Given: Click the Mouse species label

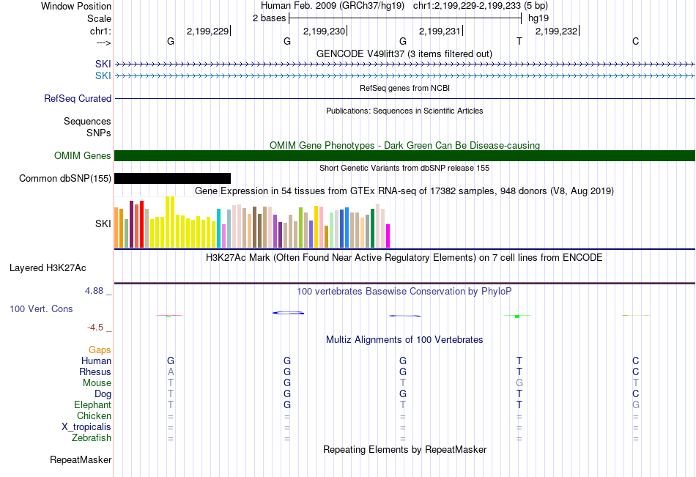Looking at the screenshot, I should click(97, 382).
